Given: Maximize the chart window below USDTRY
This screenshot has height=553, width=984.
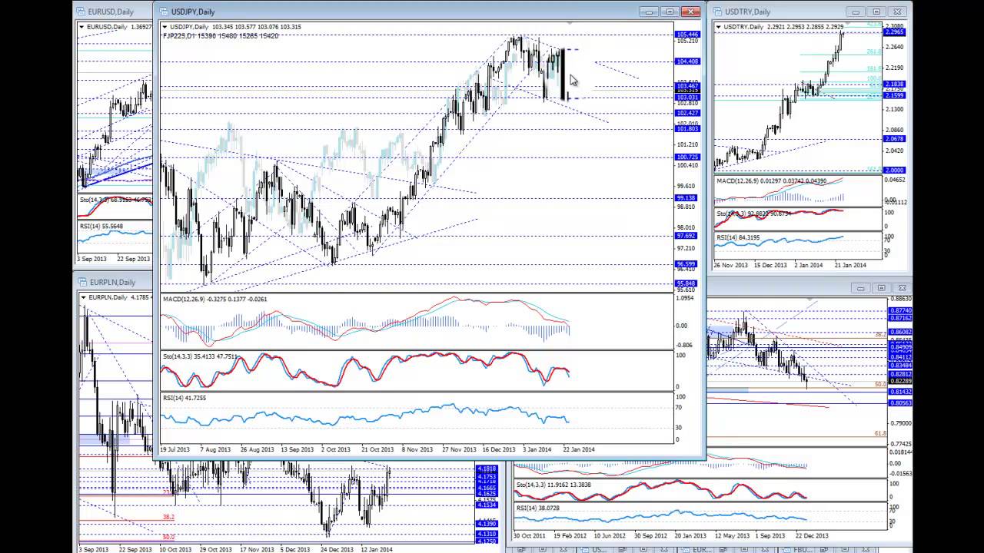Looking at the screenshot, I should click(x=882, y=288).
